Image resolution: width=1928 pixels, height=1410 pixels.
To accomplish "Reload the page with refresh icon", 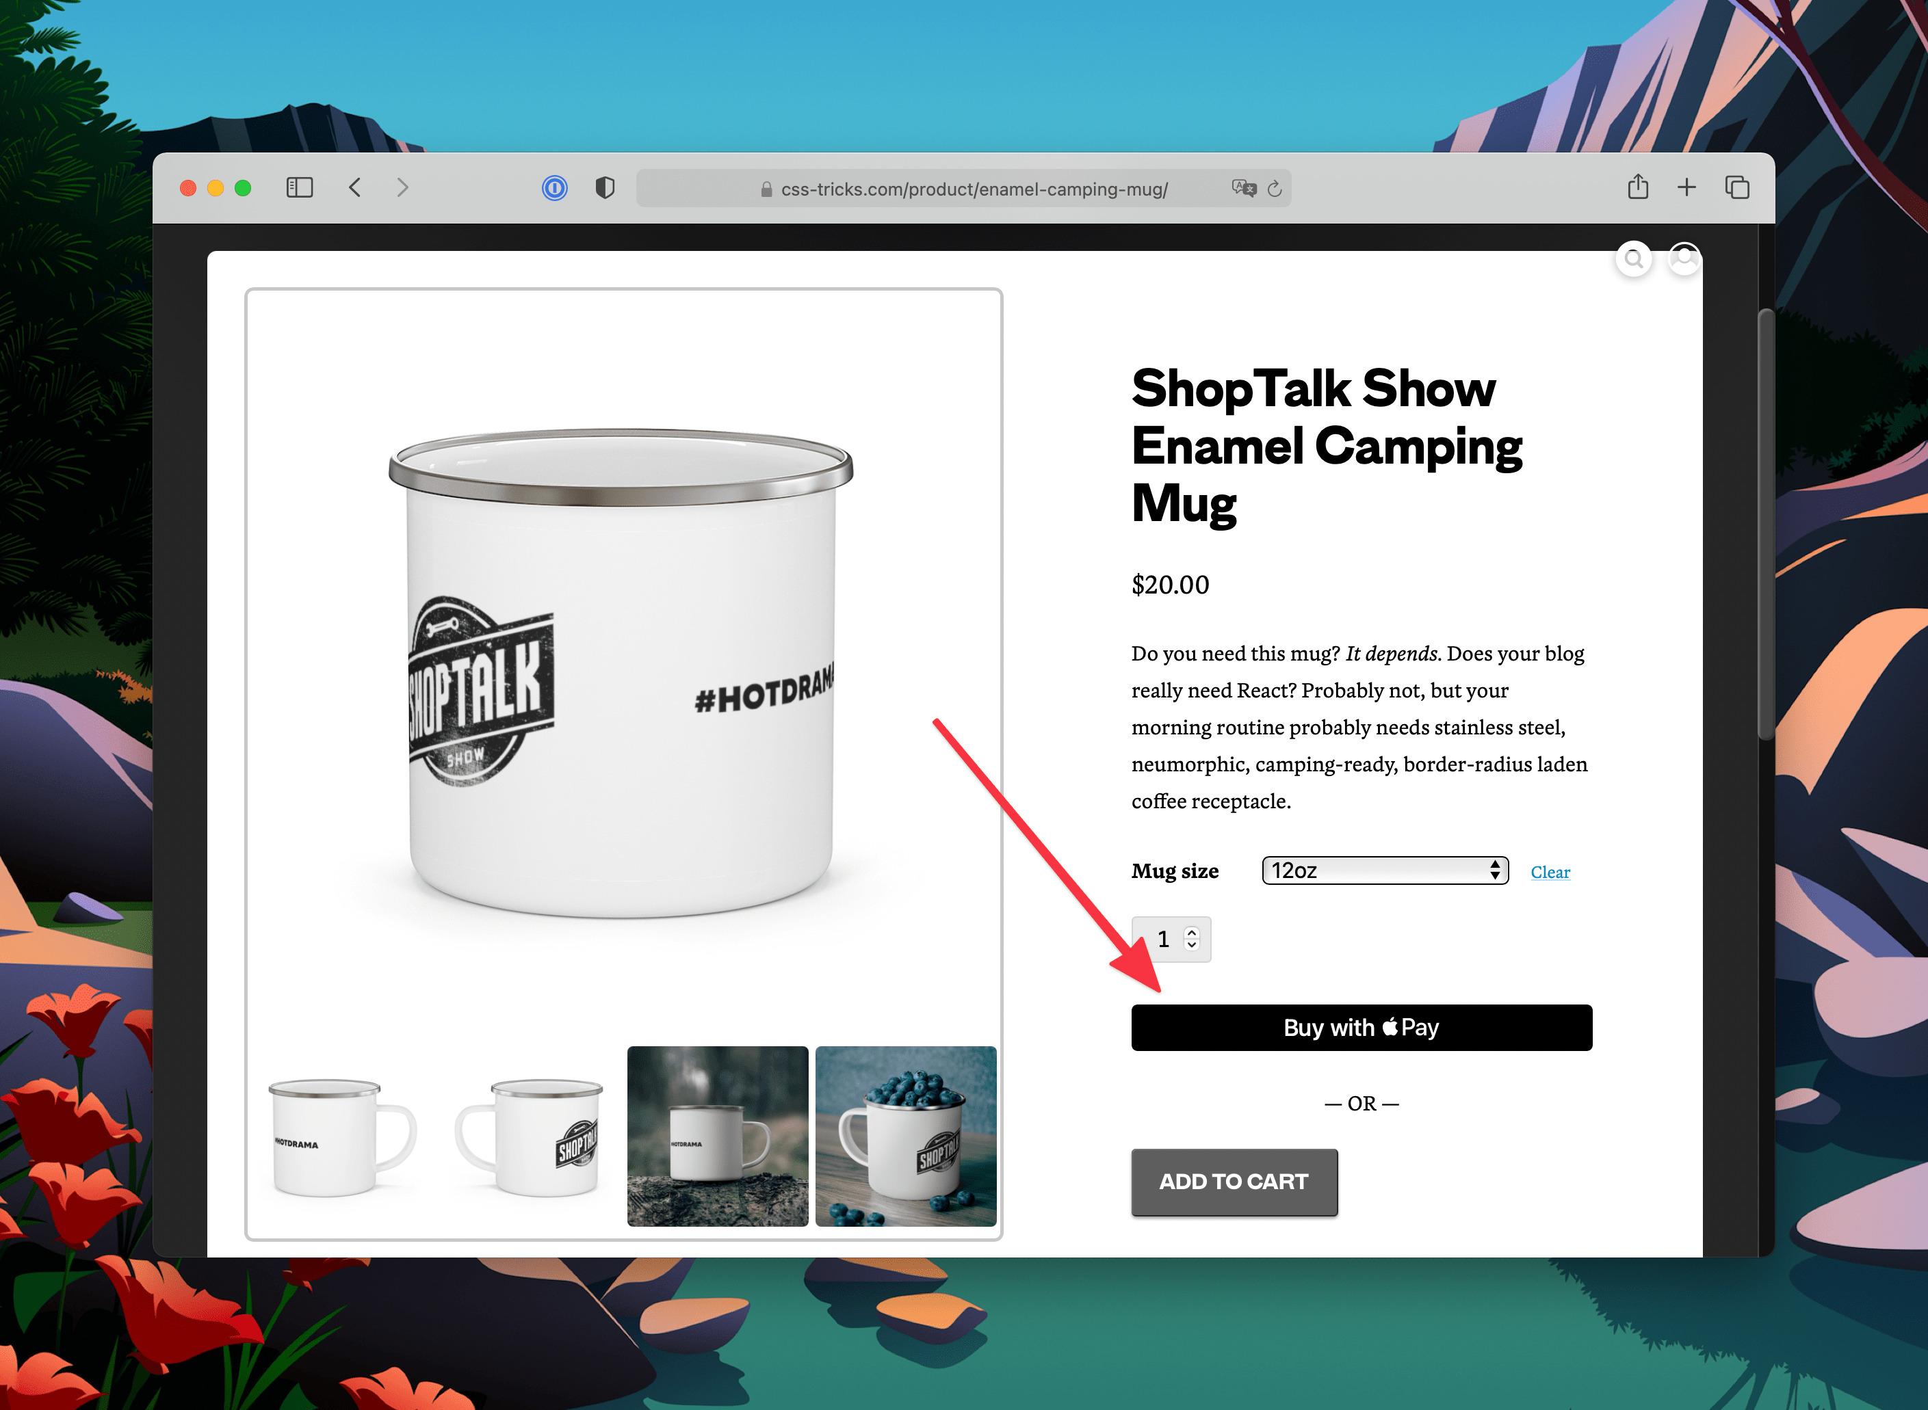I will coord(1274,189).
